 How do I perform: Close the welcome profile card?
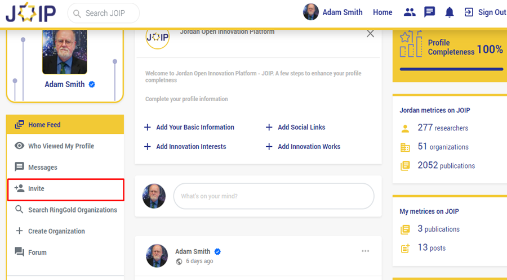pos(370,34)
